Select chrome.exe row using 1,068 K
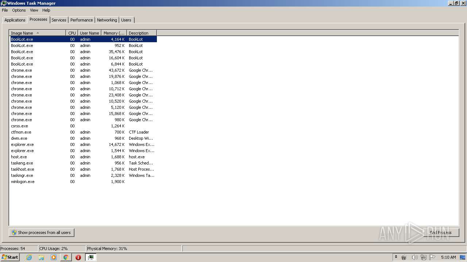This screenshot has width=467, height=262. (x=83, y=83)
